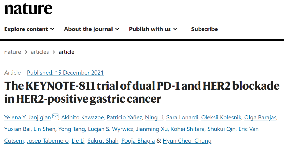Expand the Explore content dropdown
This screenshot has width=284, height=147.
pyautogui.click(x=29, y=29)
